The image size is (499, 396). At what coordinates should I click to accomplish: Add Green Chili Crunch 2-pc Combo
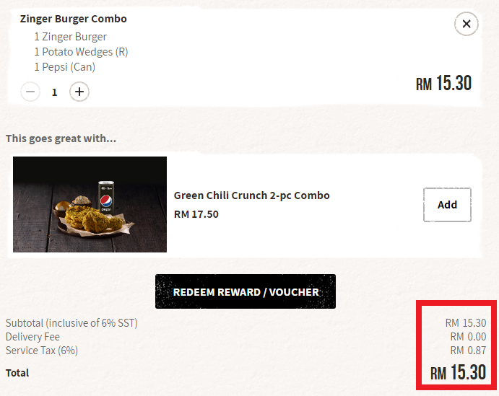(x=447, y=205)
